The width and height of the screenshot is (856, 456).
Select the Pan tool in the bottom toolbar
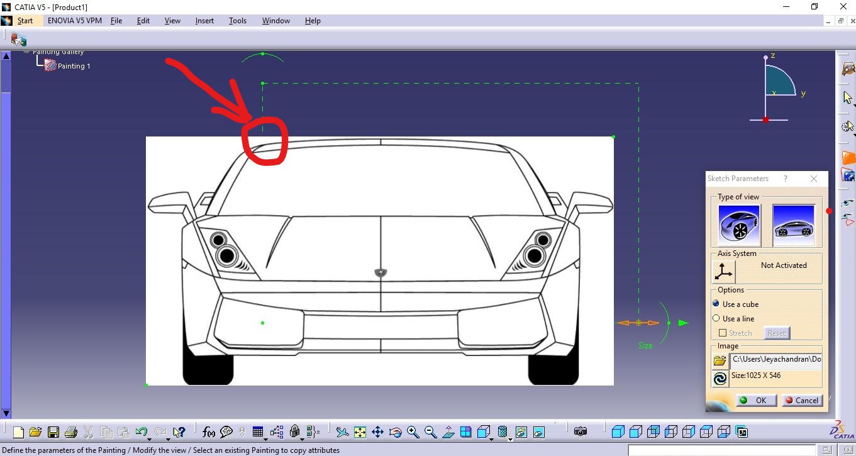coord(377,432)
